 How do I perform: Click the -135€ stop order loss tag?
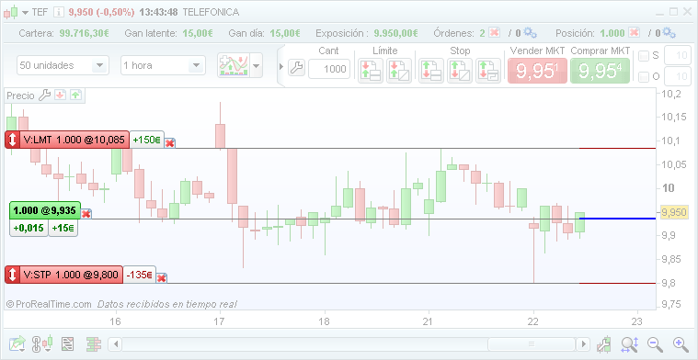[140, 275]
